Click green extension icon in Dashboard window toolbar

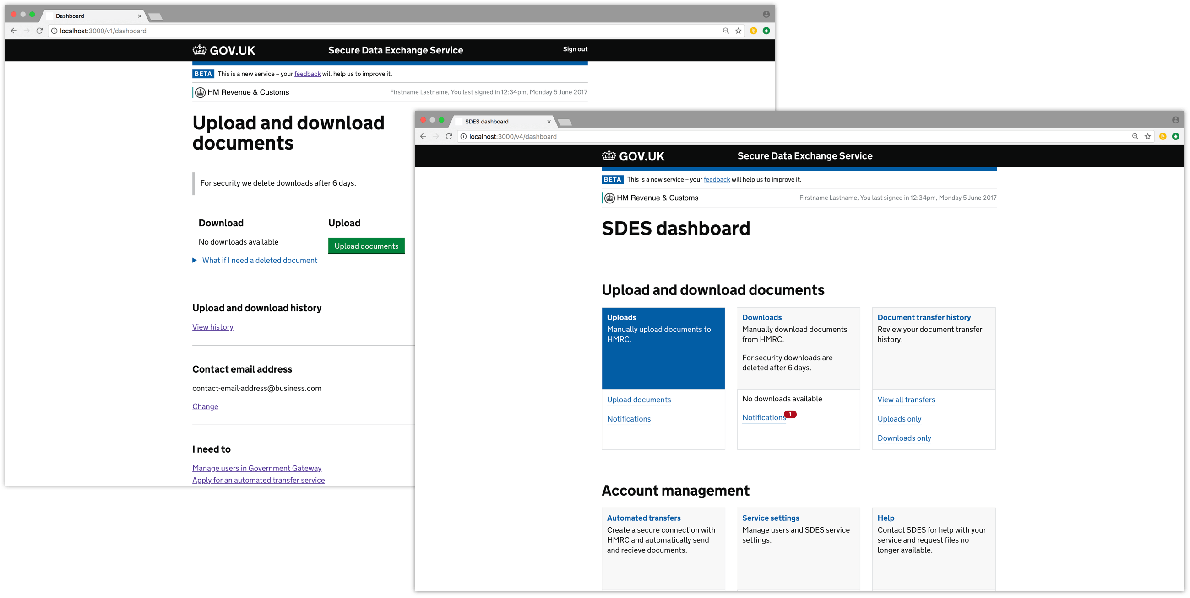[766, 31]
